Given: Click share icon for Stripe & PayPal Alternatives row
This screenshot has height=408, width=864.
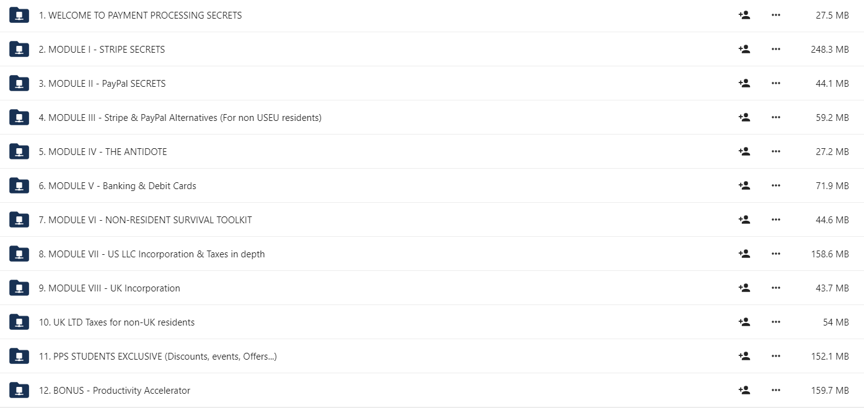Looking at the screenshot, I should (744, 117).
